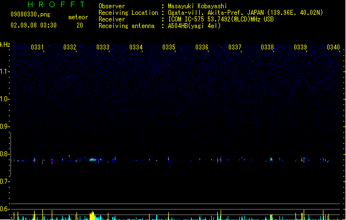
Task: Click the meteor label
Action: pos(78,17)
